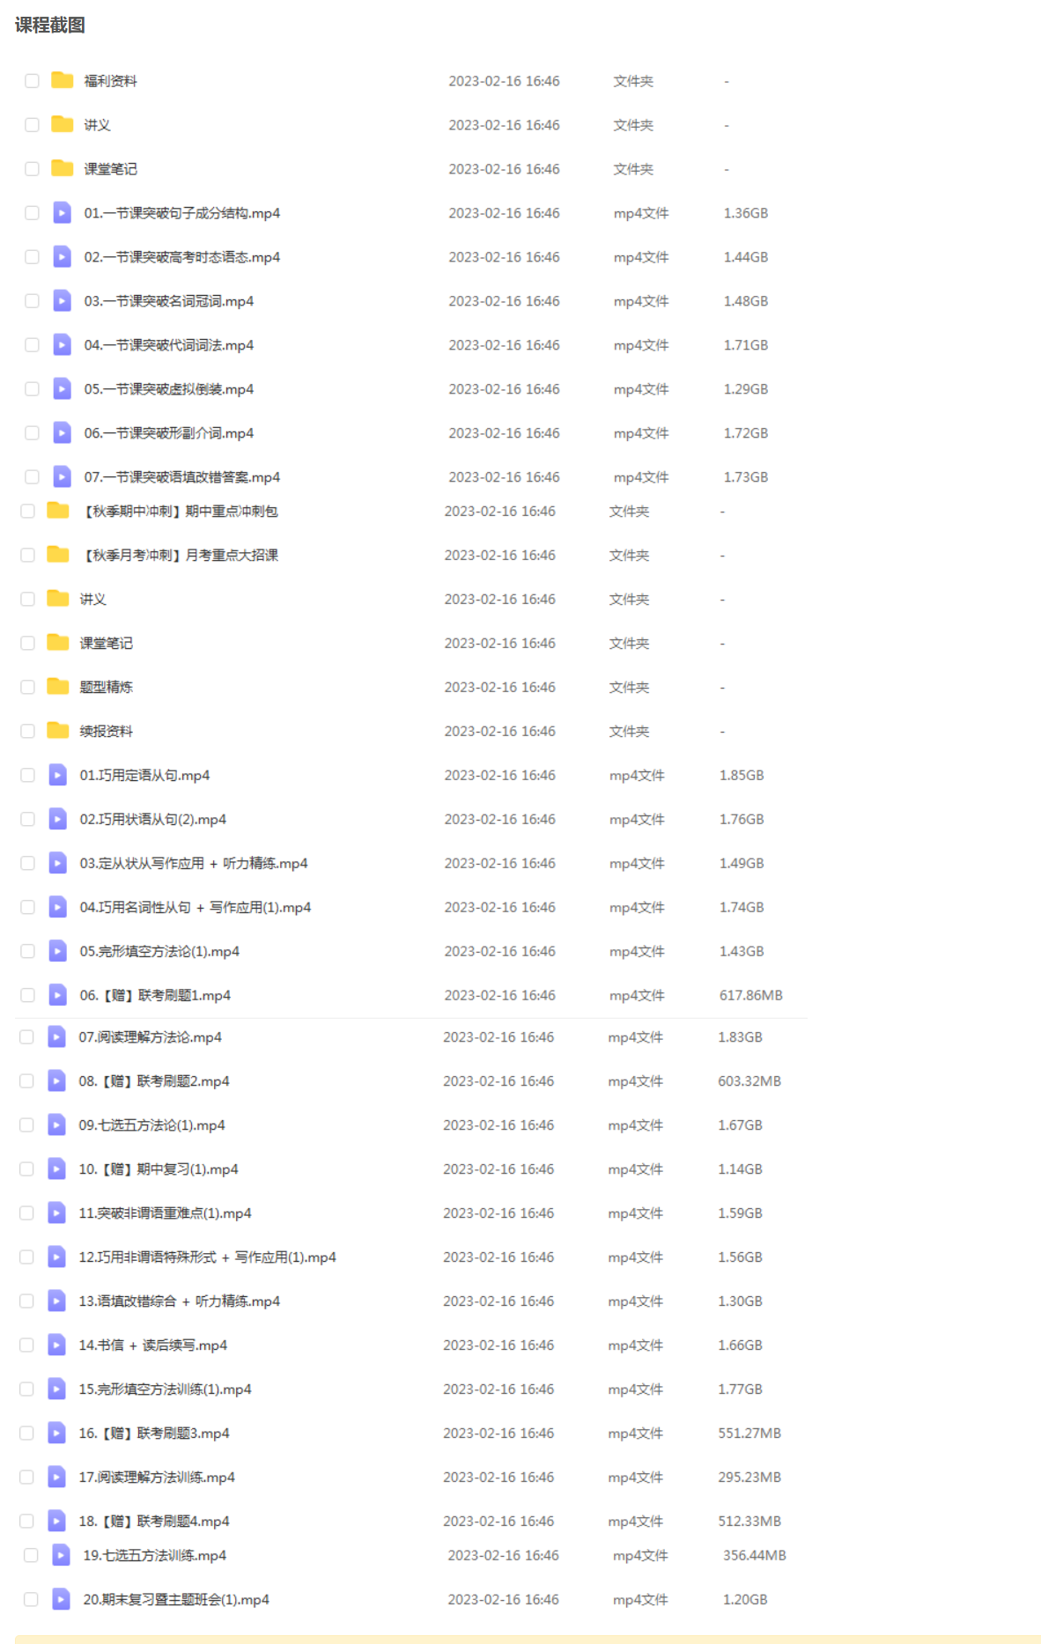Open 12.巧用非谓语特殊形式 + 写作应用(1).mp4
This screenshot has height=1644, width=1041.
click(x=207, y=1257)
